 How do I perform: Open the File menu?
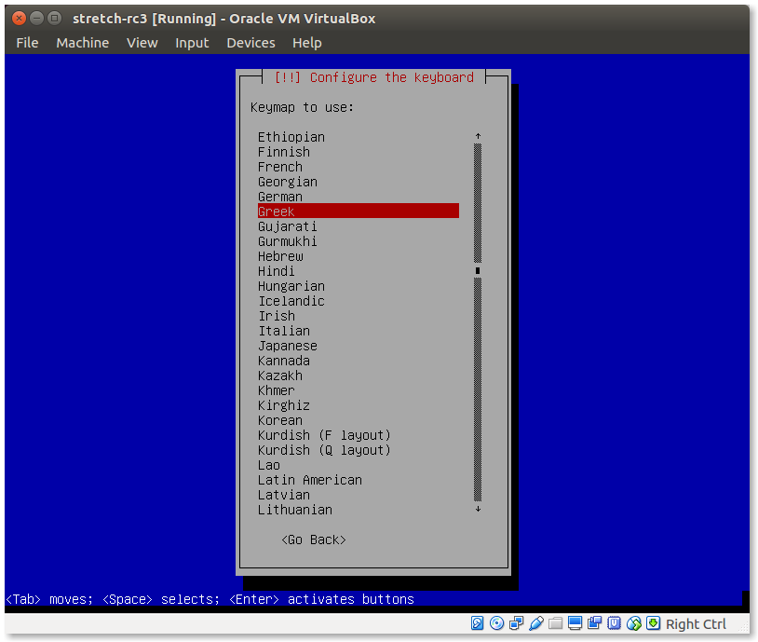click(27, 43)
